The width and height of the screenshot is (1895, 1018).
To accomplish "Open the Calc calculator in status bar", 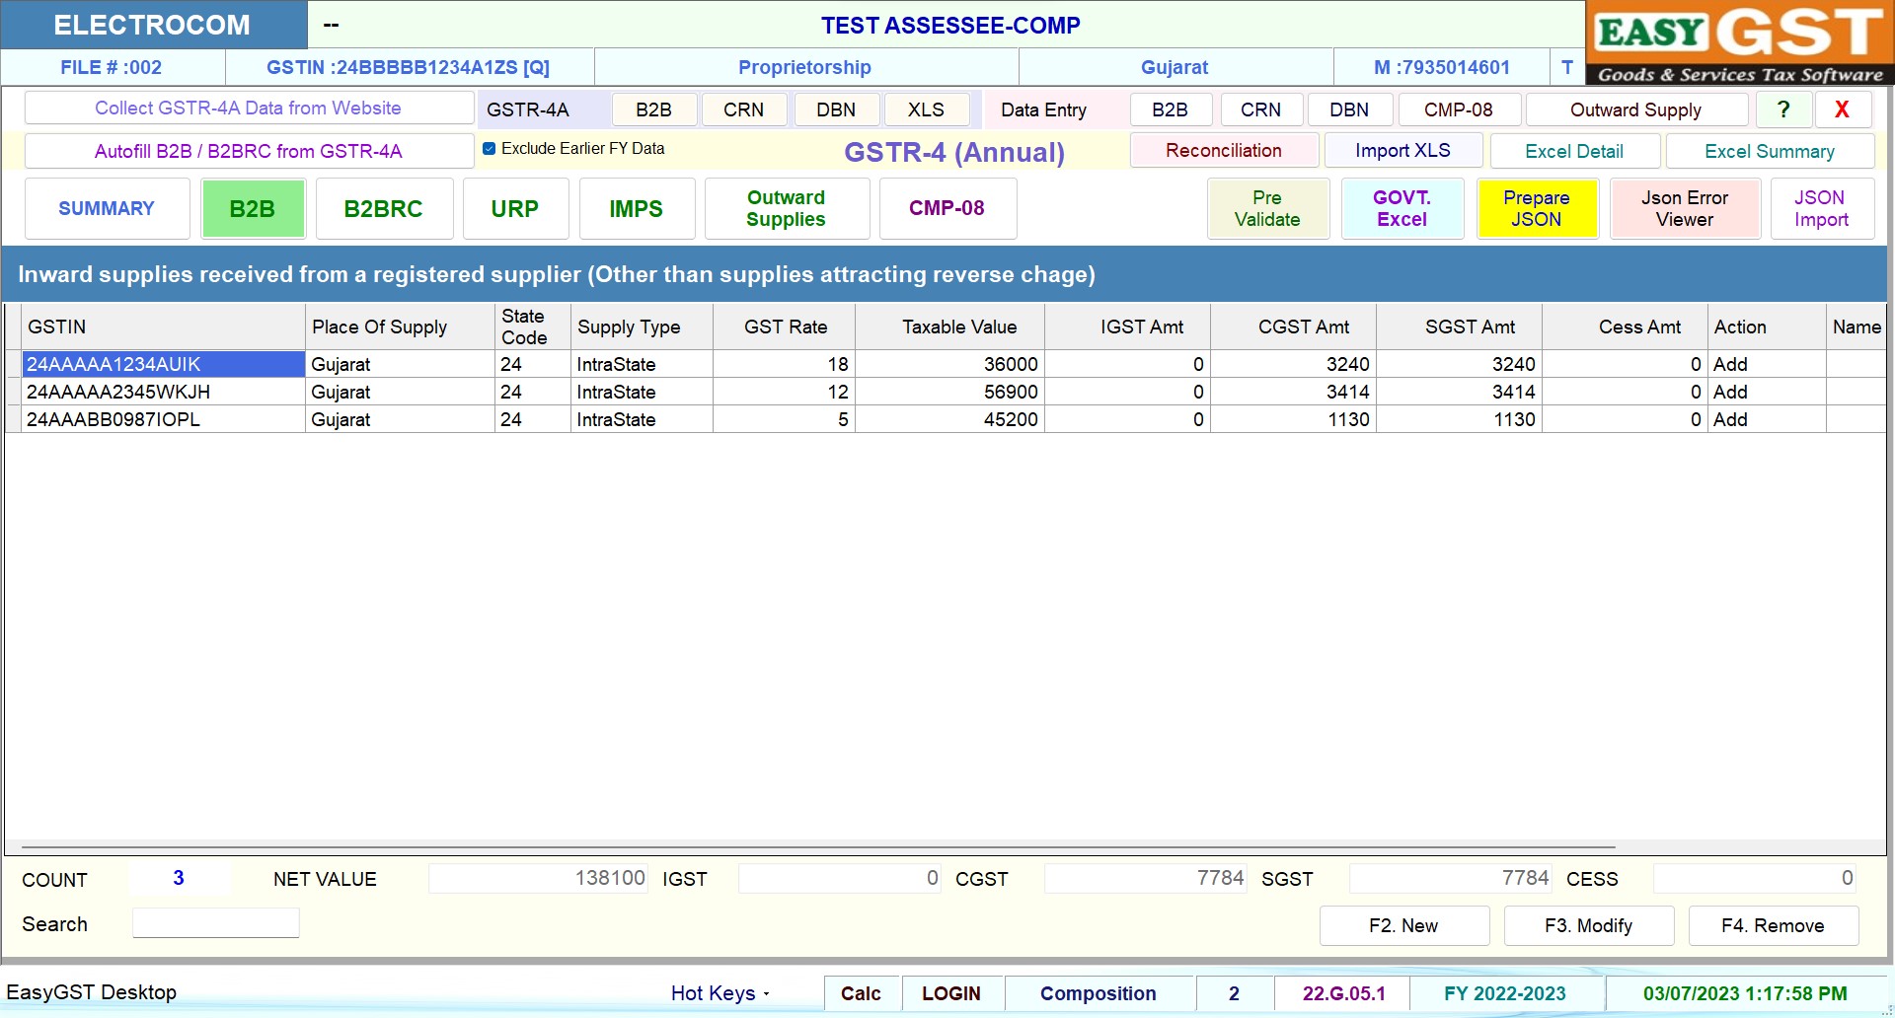I will [861, 993].
